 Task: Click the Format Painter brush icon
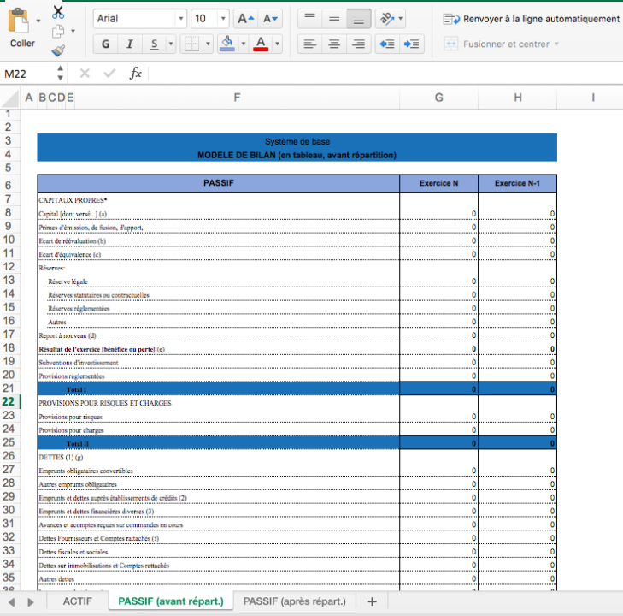(x=58, y=50)
